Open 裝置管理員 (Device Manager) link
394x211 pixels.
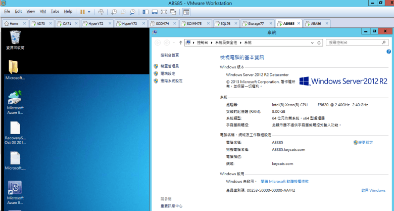[169, 66]
